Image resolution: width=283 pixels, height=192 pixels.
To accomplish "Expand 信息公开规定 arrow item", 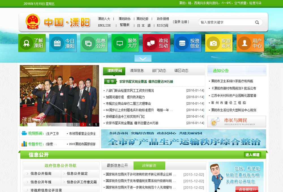I will pos(77,174).
